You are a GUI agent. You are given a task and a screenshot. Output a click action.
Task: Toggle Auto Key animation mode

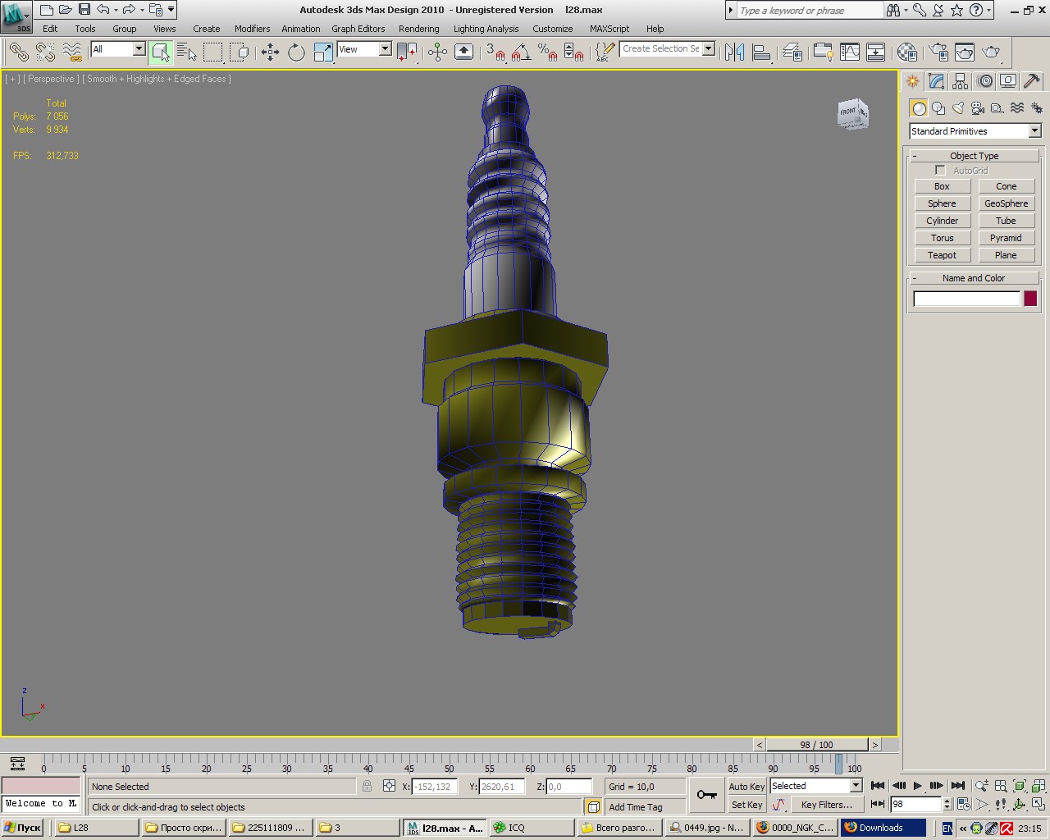[746, 786]
